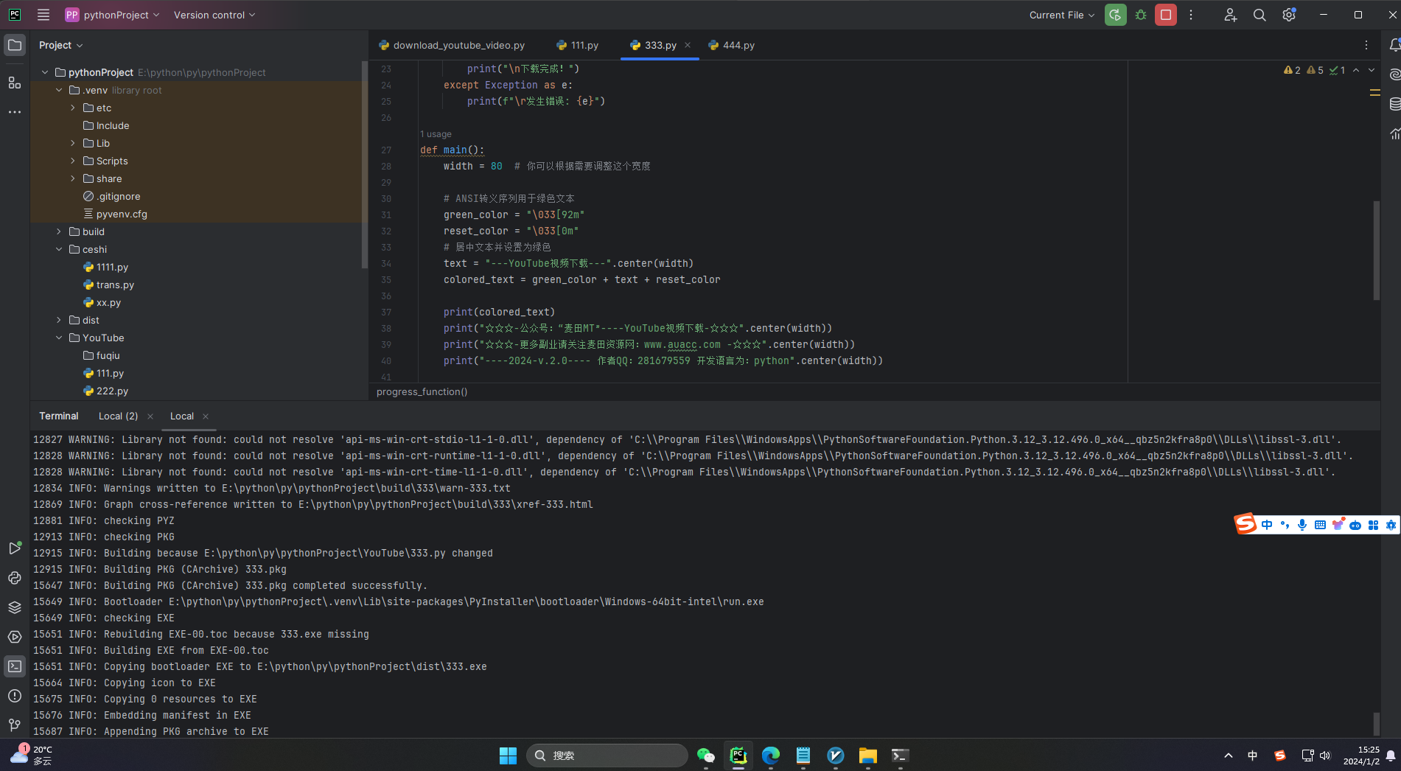Screen dimensions: 1401x771
Task: Expand the build folder
Action: 59,231
